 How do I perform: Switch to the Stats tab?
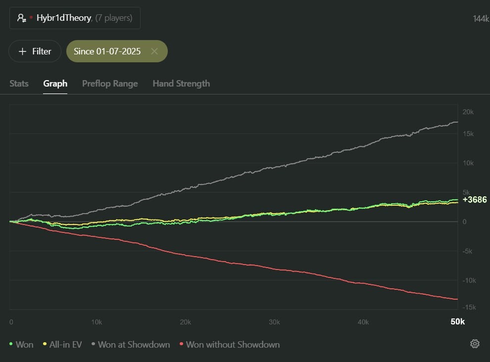click(19, 84)
